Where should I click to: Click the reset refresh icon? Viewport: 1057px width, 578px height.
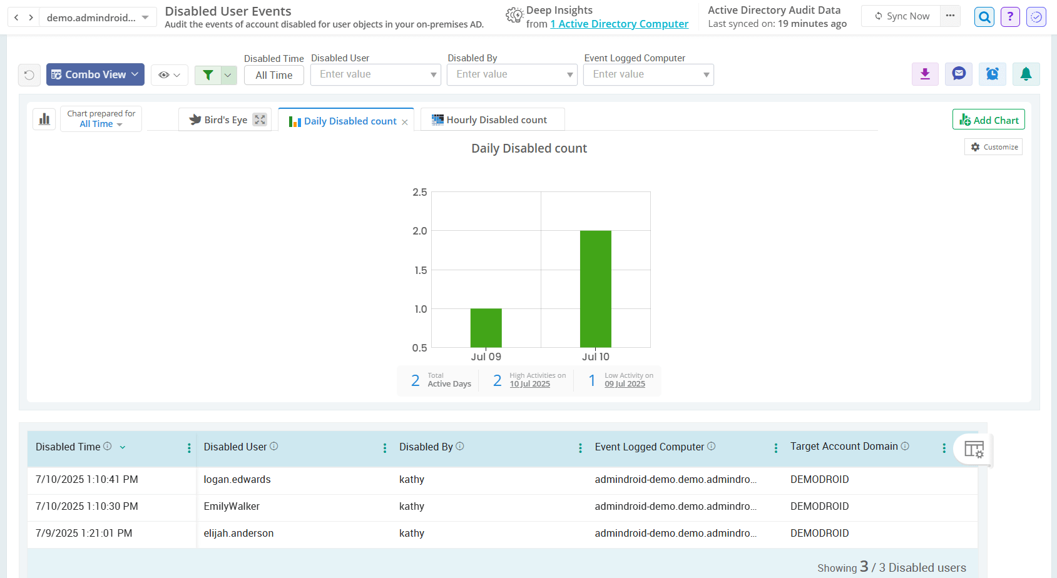coord(29,75)
